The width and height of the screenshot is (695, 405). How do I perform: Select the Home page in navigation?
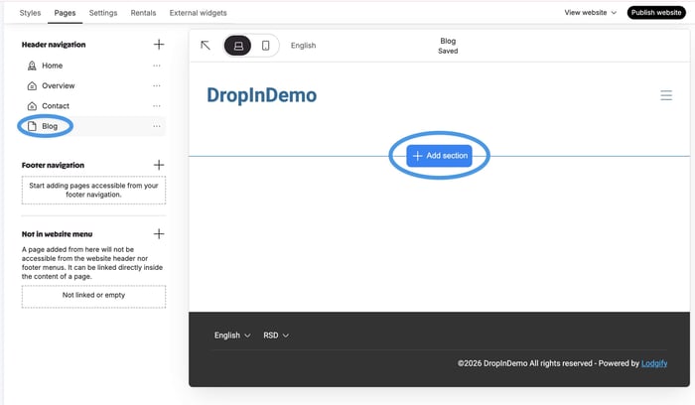(93, 66)
